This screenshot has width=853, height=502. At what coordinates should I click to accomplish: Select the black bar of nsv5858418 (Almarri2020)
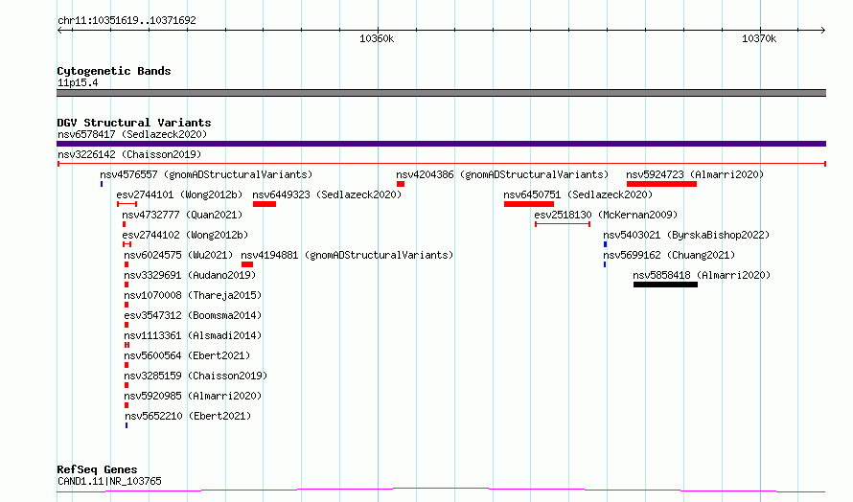(665, 285)
